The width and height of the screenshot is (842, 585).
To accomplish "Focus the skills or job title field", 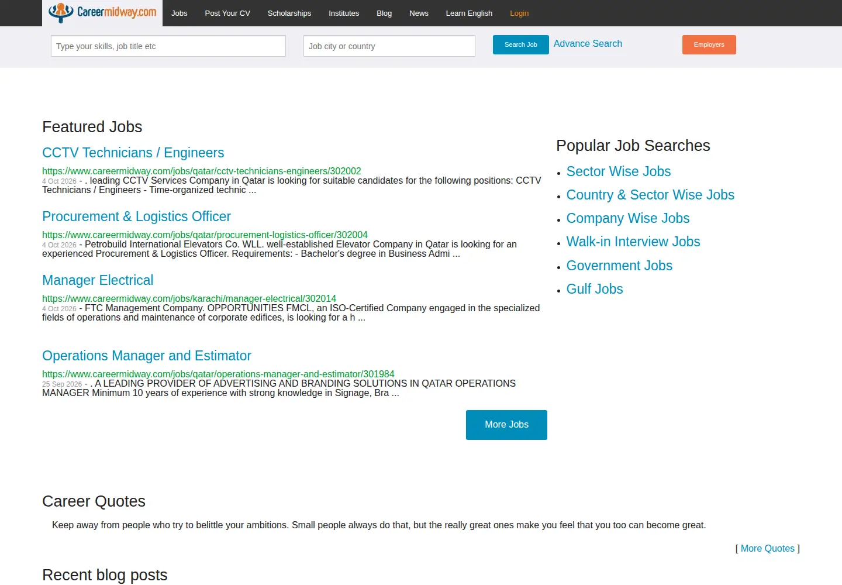I will click(168, 46).
